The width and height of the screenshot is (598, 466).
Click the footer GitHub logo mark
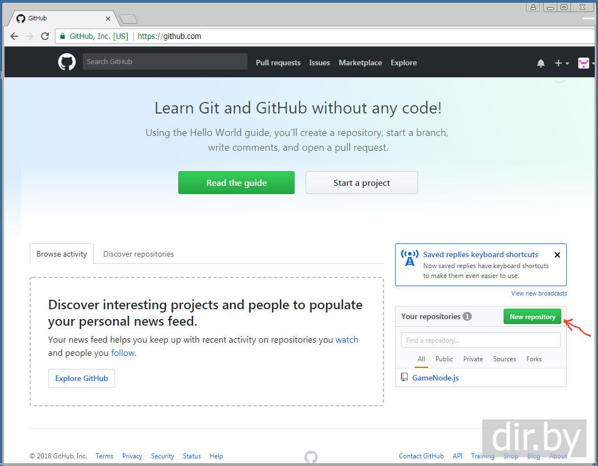point(311,457)
